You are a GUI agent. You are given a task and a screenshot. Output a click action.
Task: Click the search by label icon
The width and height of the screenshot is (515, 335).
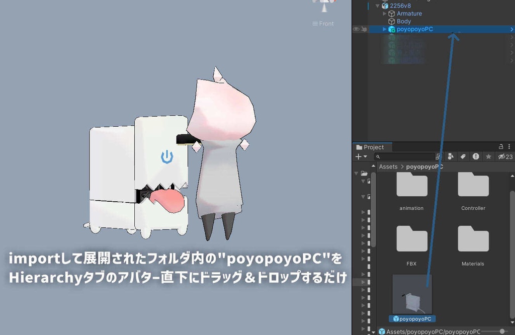463,156
